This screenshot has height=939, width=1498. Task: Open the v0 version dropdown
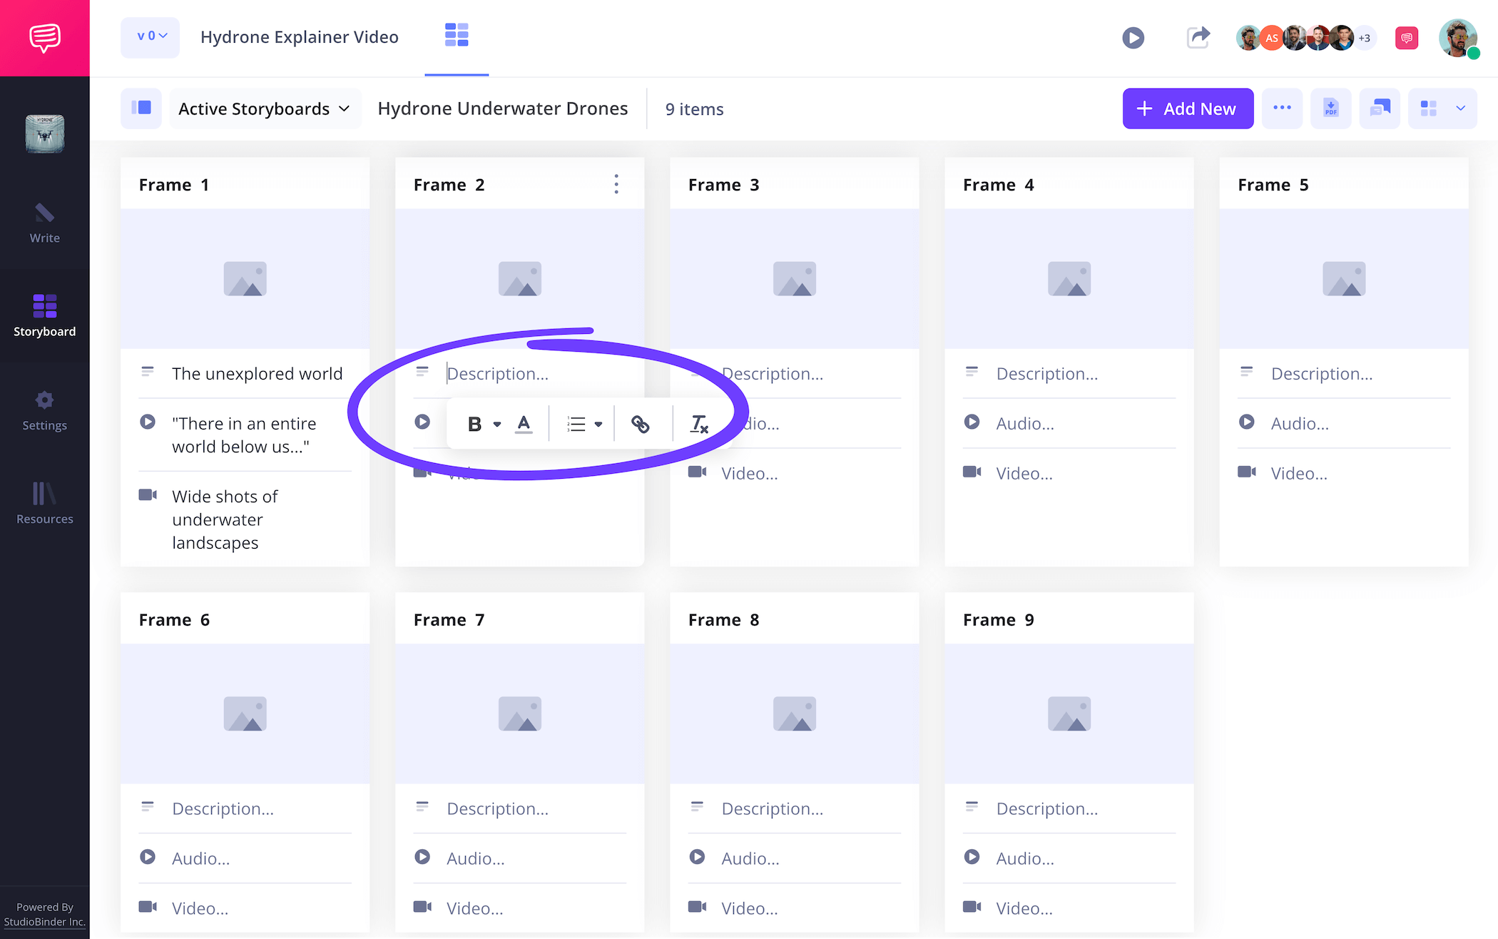(x=151, y=37)
